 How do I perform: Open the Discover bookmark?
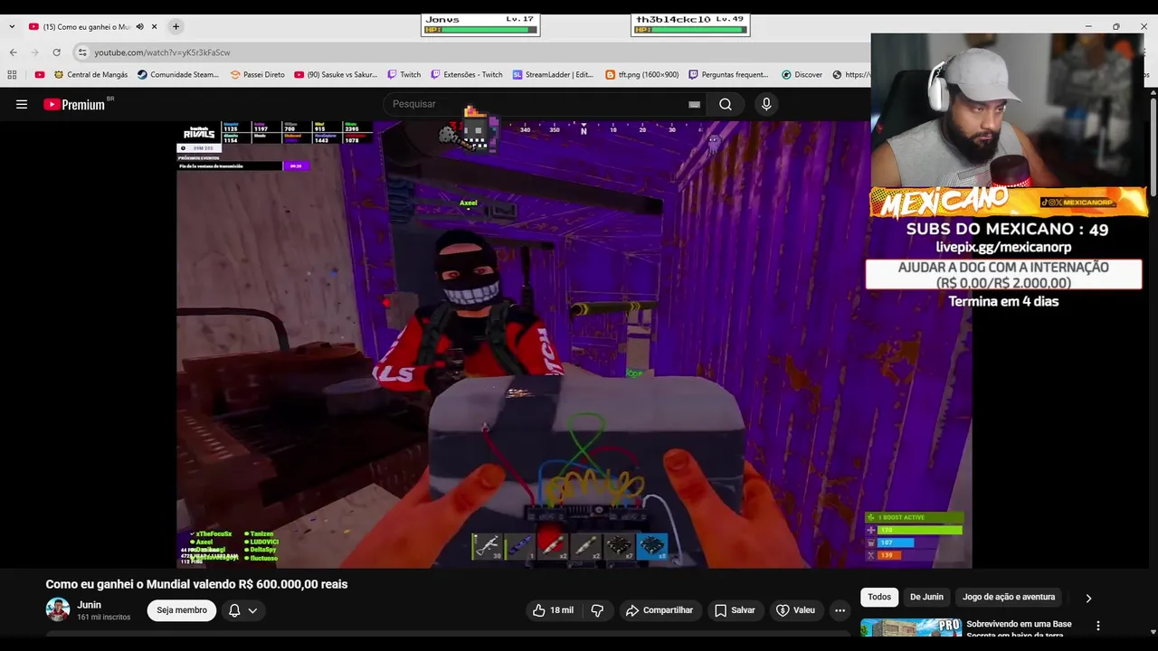coord(802,75)
